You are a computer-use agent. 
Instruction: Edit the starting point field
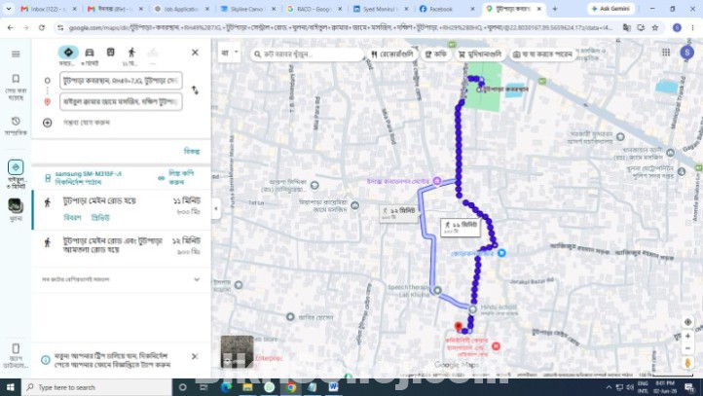[x=121, y=81]
